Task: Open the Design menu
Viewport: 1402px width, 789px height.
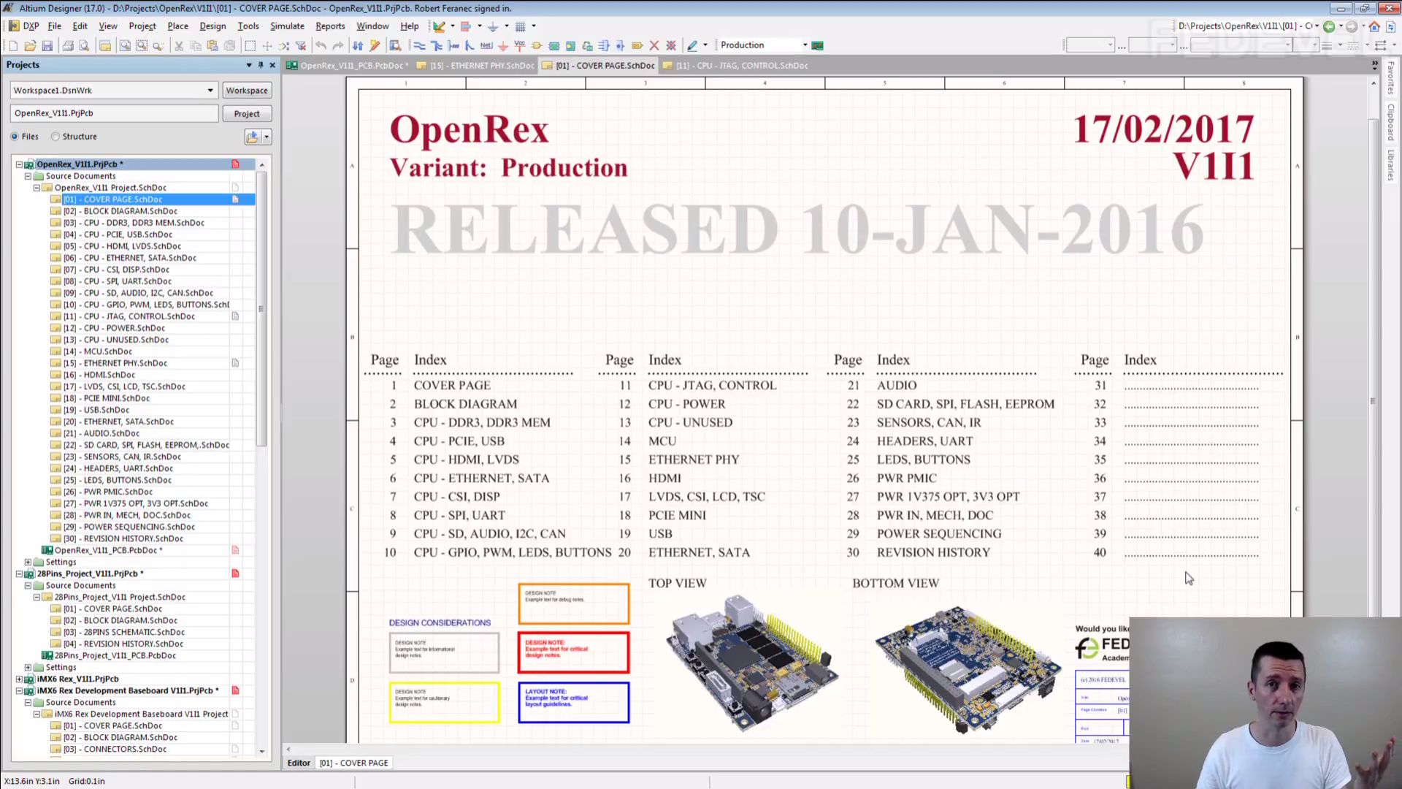Action: (x=212, y=26)
